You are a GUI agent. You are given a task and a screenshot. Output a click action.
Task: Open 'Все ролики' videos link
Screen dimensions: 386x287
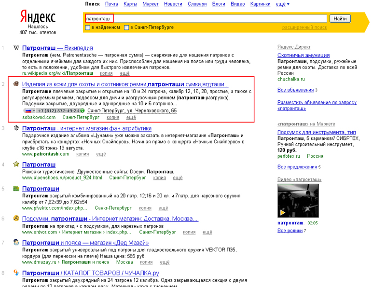[290, 231]
